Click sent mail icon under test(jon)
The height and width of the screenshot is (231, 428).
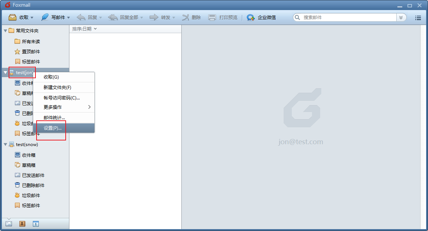tap(18, 103)
